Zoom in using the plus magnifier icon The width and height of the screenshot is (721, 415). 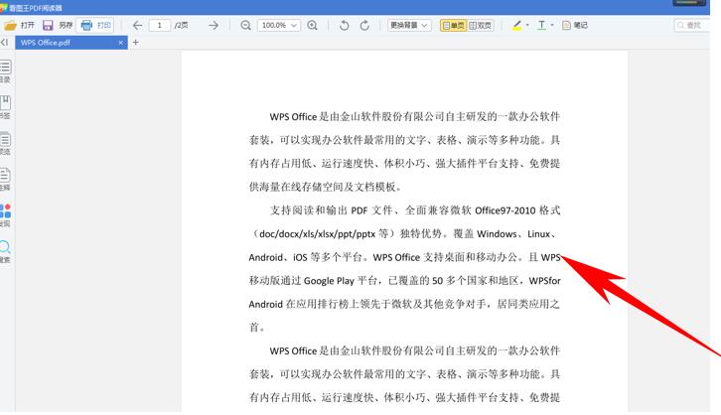[312, 25]
